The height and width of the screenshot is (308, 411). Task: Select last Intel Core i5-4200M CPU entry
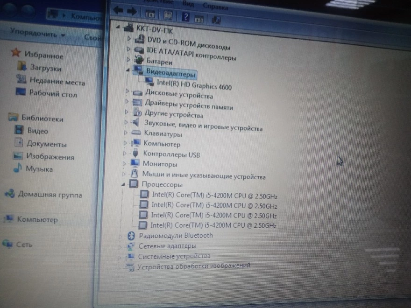[x=213, y=225]
